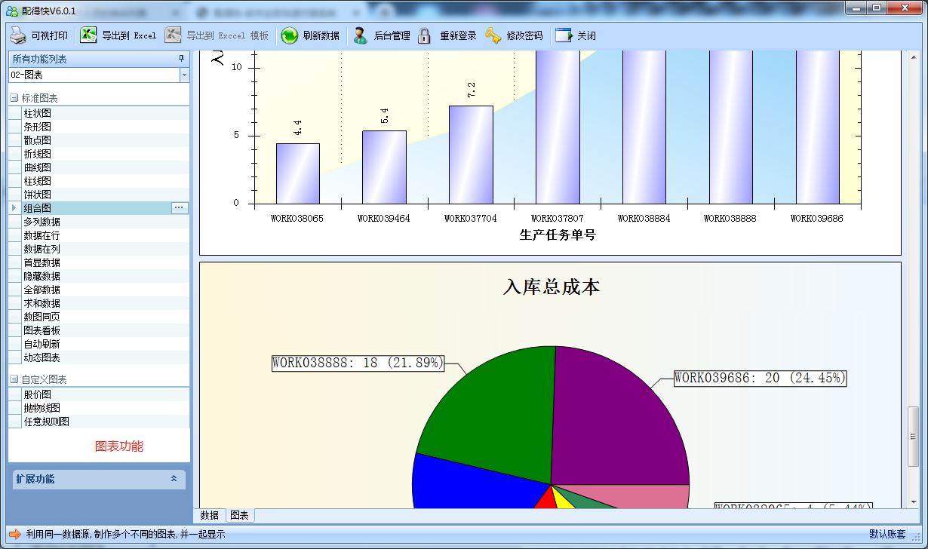Screen dimensions: 928x549
Task: Select 曲线图 in the list
Action: tap(99, 167)
